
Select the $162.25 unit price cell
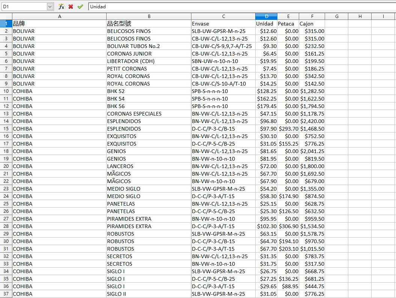(x=266, y=99)
